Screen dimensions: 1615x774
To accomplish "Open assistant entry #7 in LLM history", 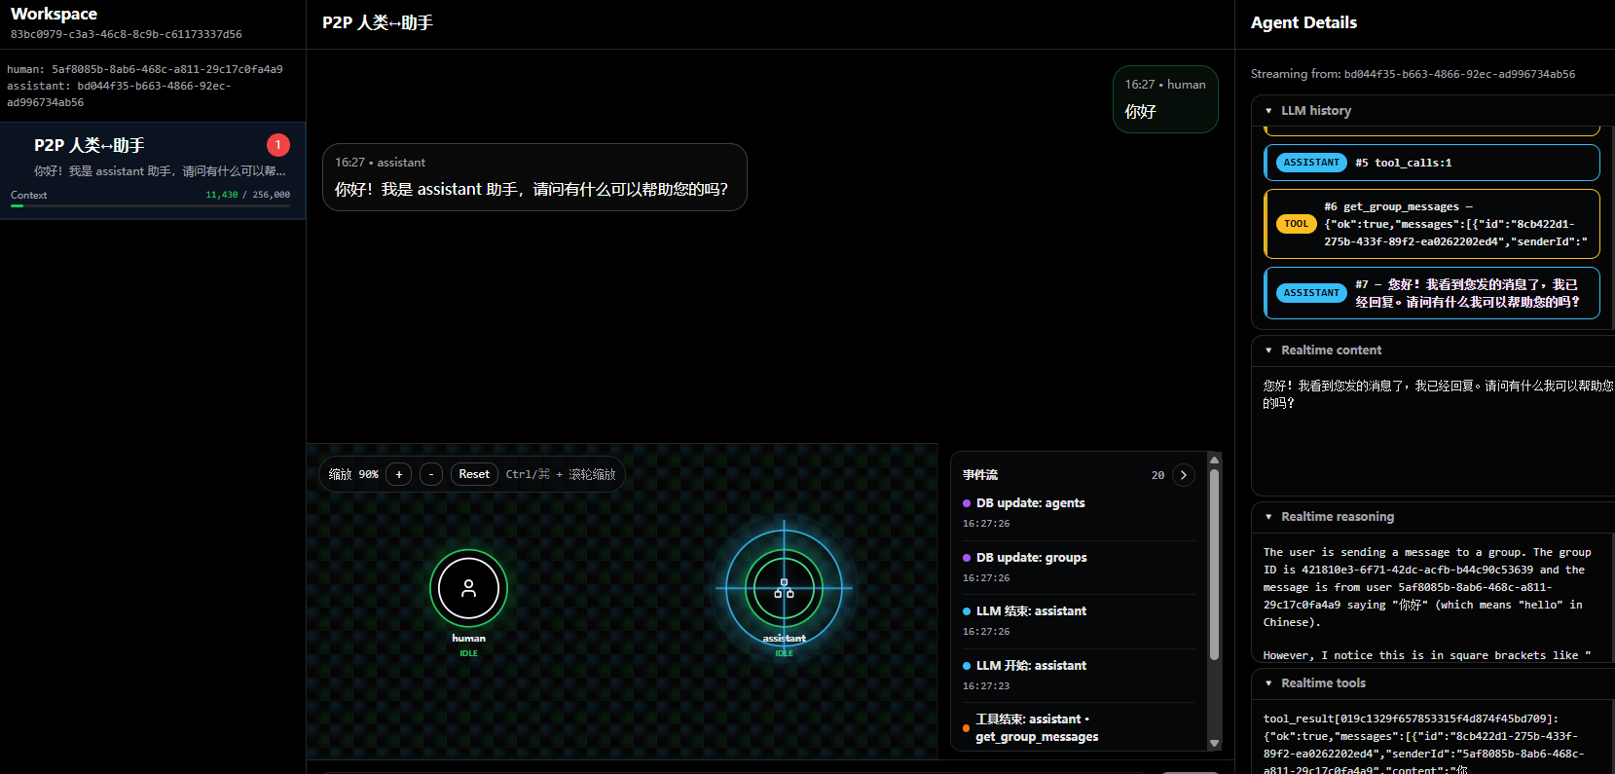I will click(1431, 293).
